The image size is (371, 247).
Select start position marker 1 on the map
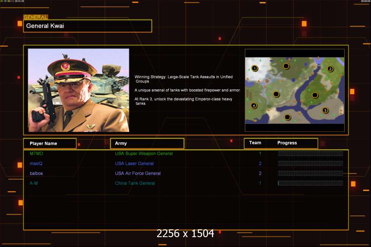coord(255,68)
